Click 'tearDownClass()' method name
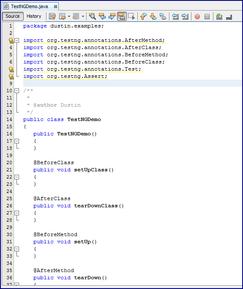This screenshot has height=289, width=243. tap(99, 206)
